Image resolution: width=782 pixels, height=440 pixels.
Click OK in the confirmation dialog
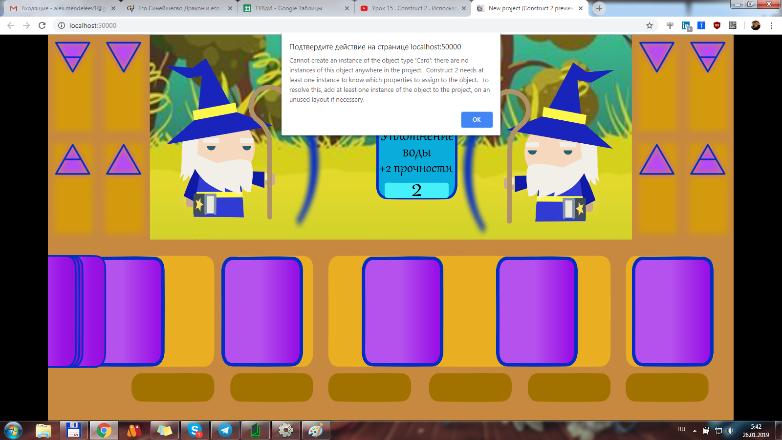tap(477, 120)
